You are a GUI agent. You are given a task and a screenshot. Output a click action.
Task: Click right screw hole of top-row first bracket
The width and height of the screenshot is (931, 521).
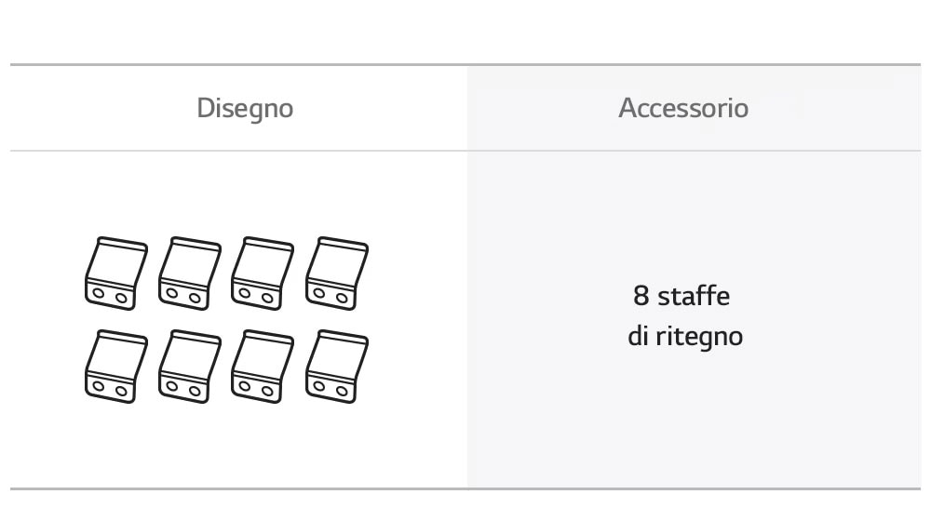tap(121, 298)
